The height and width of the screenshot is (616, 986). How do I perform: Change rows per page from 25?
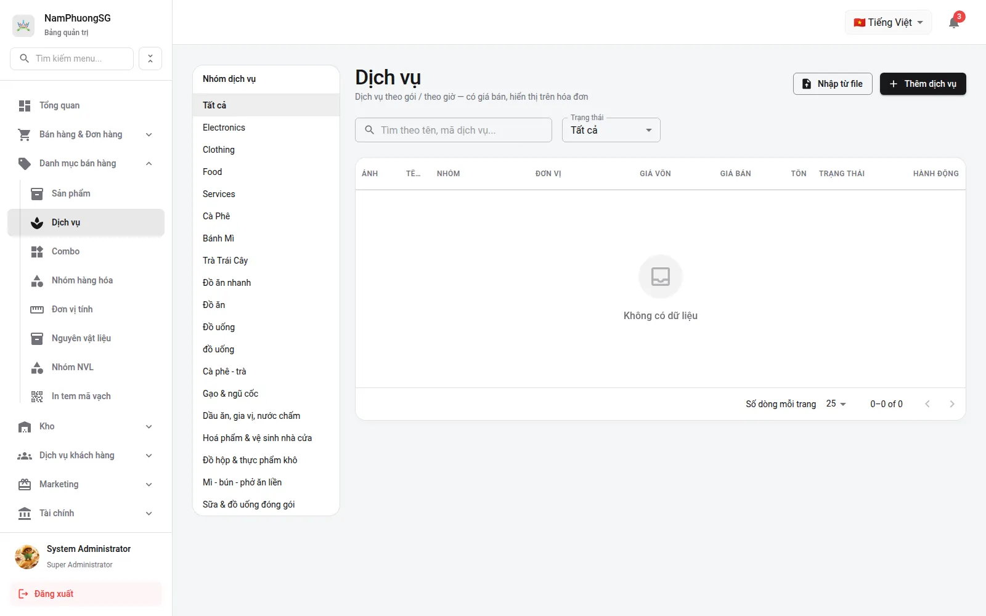836,404
